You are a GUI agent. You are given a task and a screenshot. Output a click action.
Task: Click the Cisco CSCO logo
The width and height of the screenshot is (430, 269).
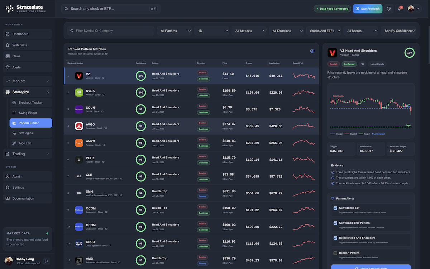coord(79,244)
